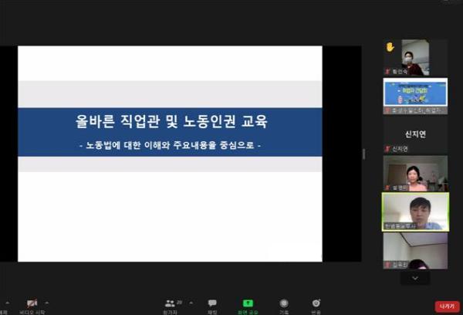Select the 신지연 name tile

(415, 135)
